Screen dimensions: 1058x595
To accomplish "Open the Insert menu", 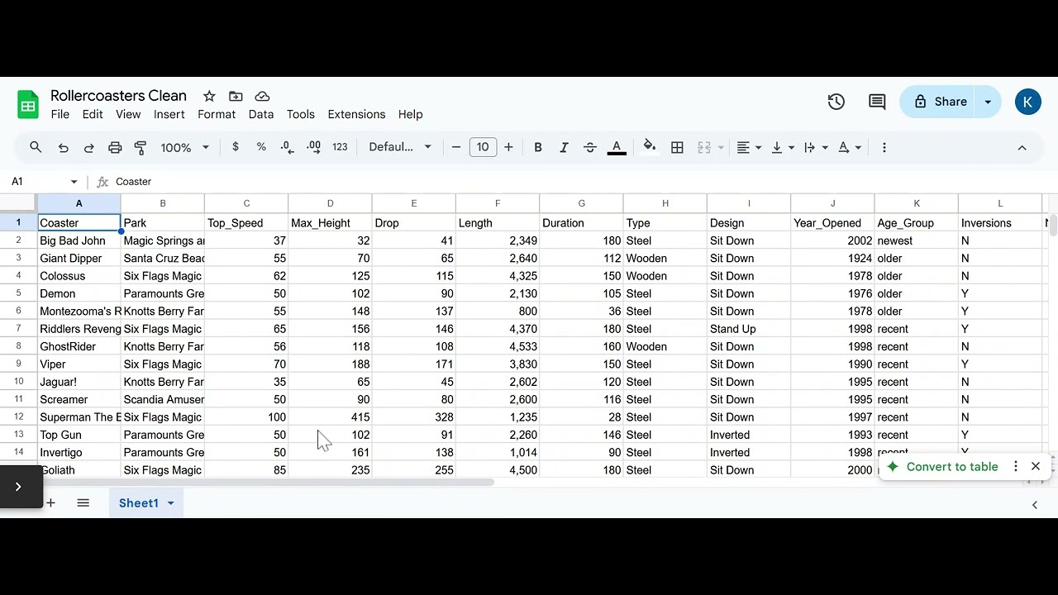I will (x=169, y=114).
